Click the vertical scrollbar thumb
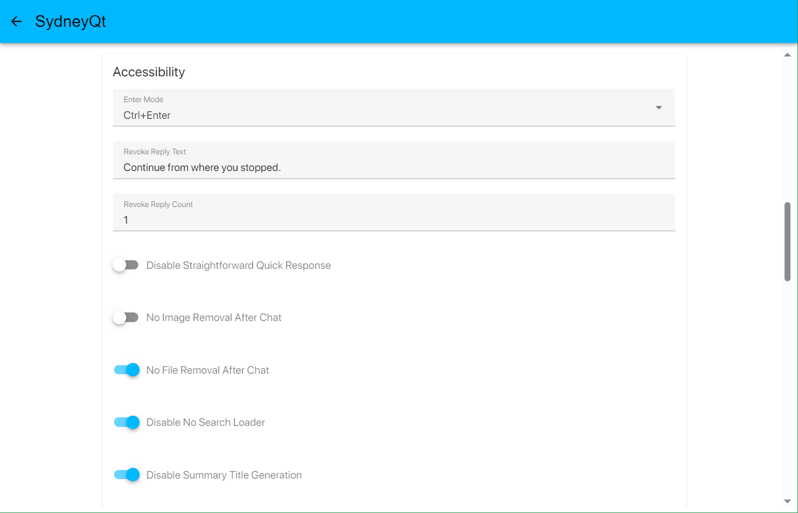Image resolution: width=798 pixels, height=513 pixels. pyautogui.click(x=787, y=241)
